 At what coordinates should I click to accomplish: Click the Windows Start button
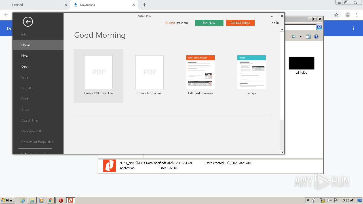pyautogui.click(x=8, y=200)
